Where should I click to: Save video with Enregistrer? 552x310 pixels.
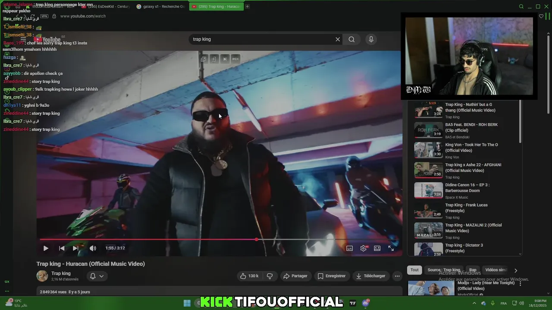(x=332, y=276)
